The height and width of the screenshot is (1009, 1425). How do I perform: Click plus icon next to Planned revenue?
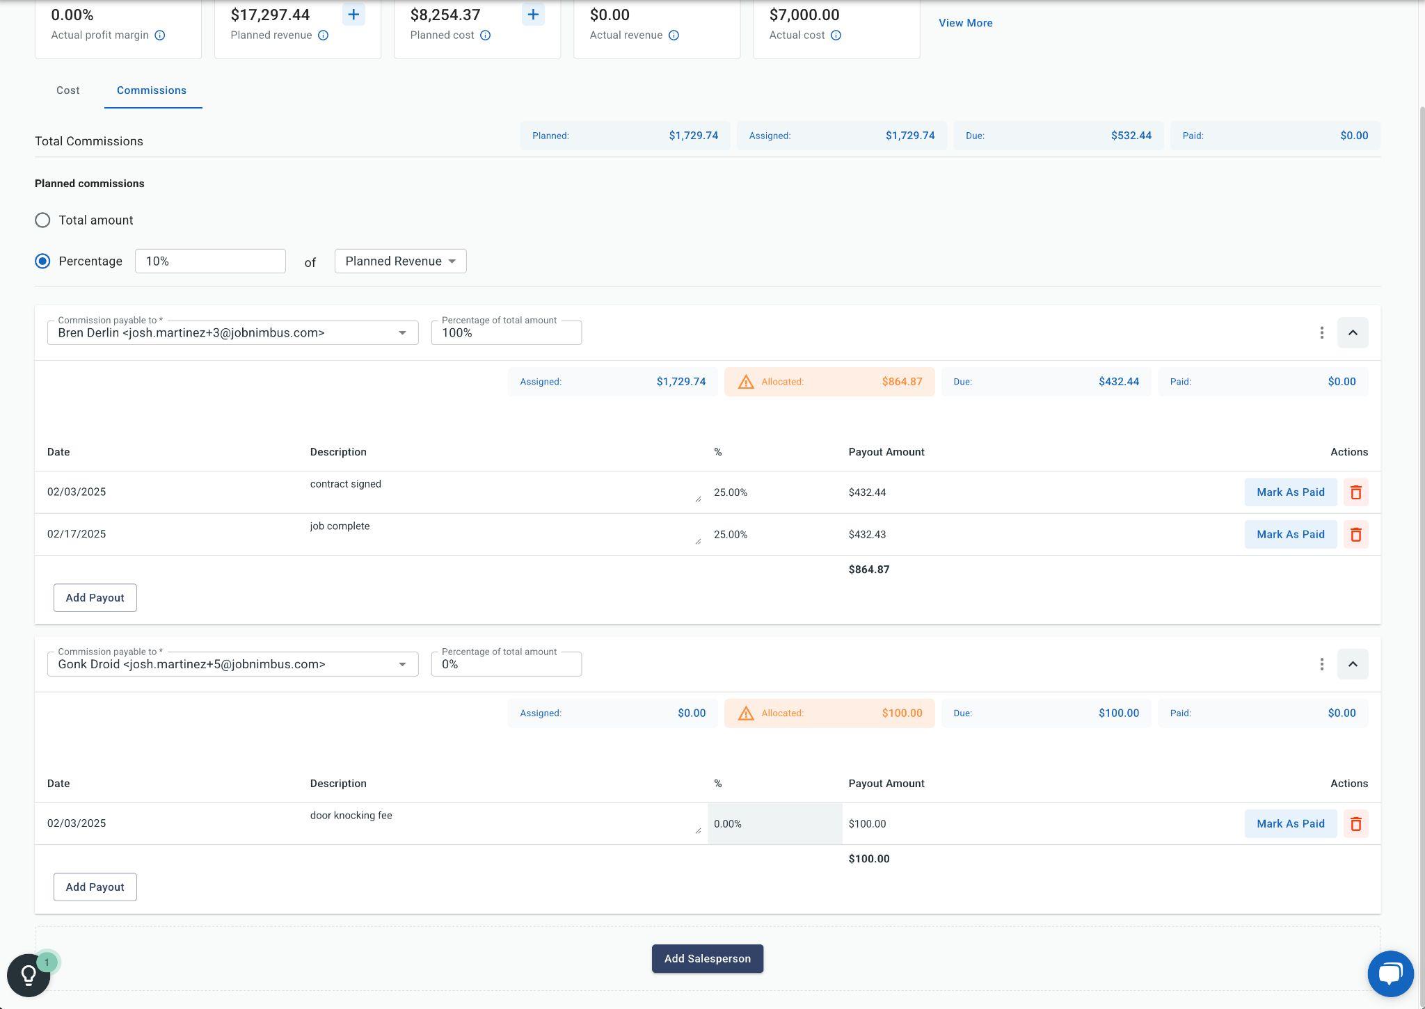tap(353, 15)
